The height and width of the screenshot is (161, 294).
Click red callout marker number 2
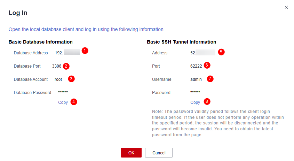pos(66,66)
